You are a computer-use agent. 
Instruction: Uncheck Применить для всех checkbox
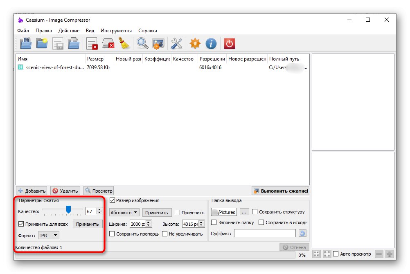[21, 224]
